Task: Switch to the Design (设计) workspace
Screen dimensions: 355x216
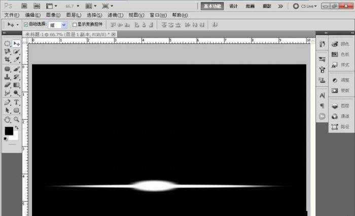Action: (233, 7)
